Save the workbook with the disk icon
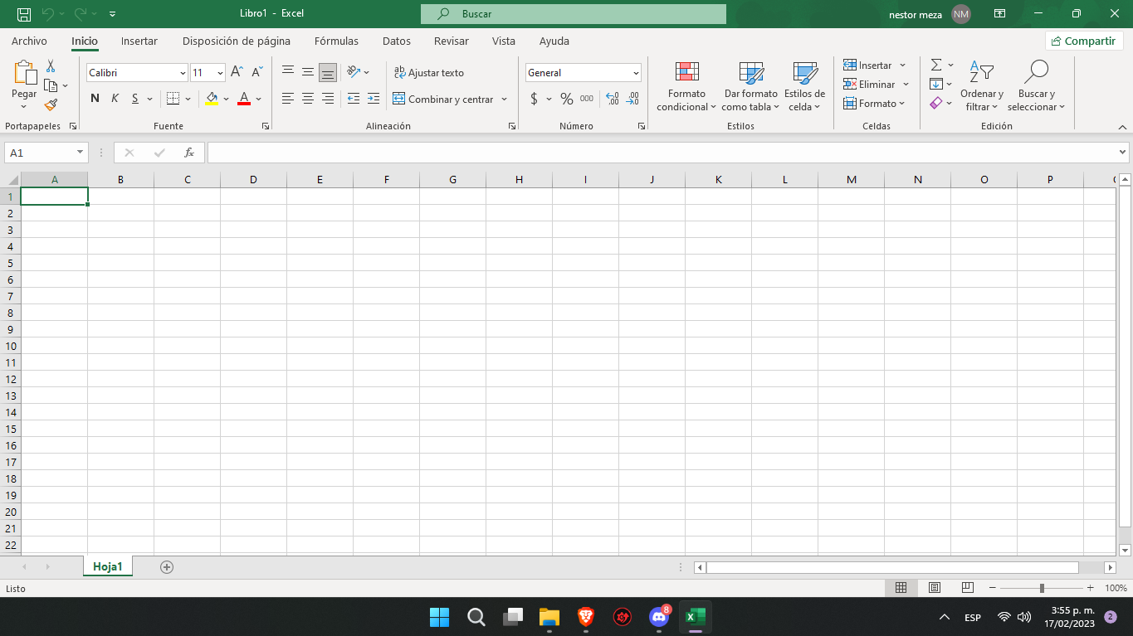Screen dimensions: 1133x636 24,14
